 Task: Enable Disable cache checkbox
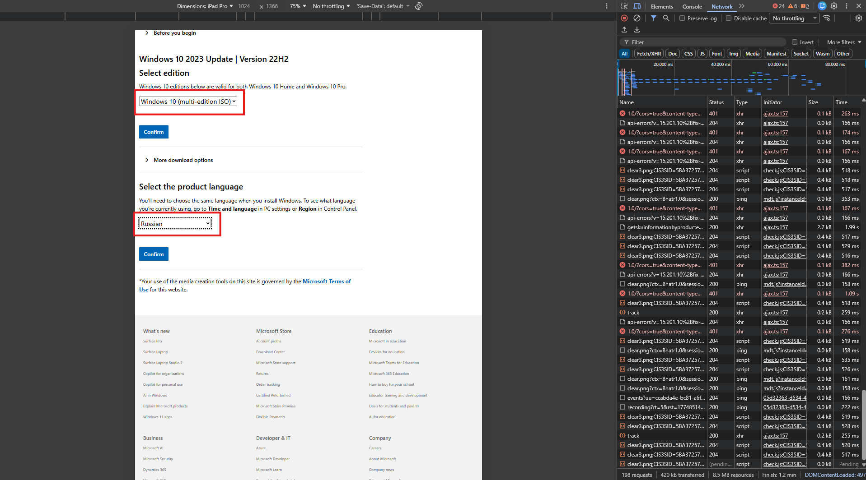click(729, 18)
